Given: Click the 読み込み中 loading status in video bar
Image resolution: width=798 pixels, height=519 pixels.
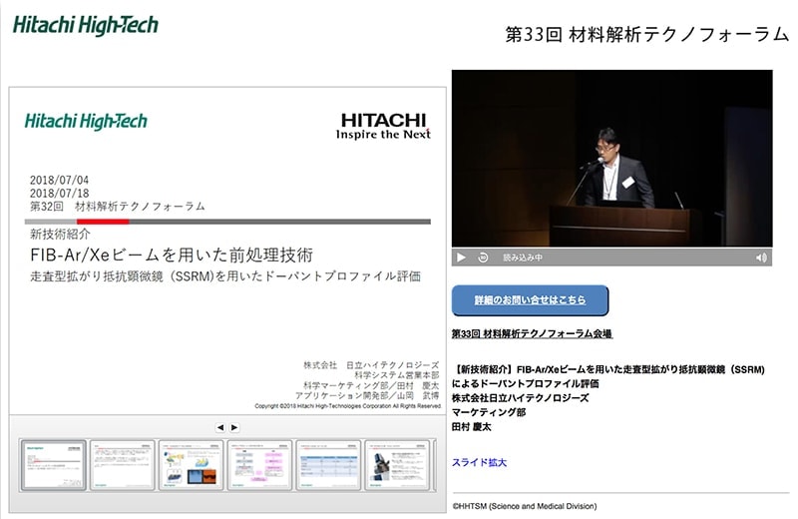Looking at the screenshot, I should (523, 258).
